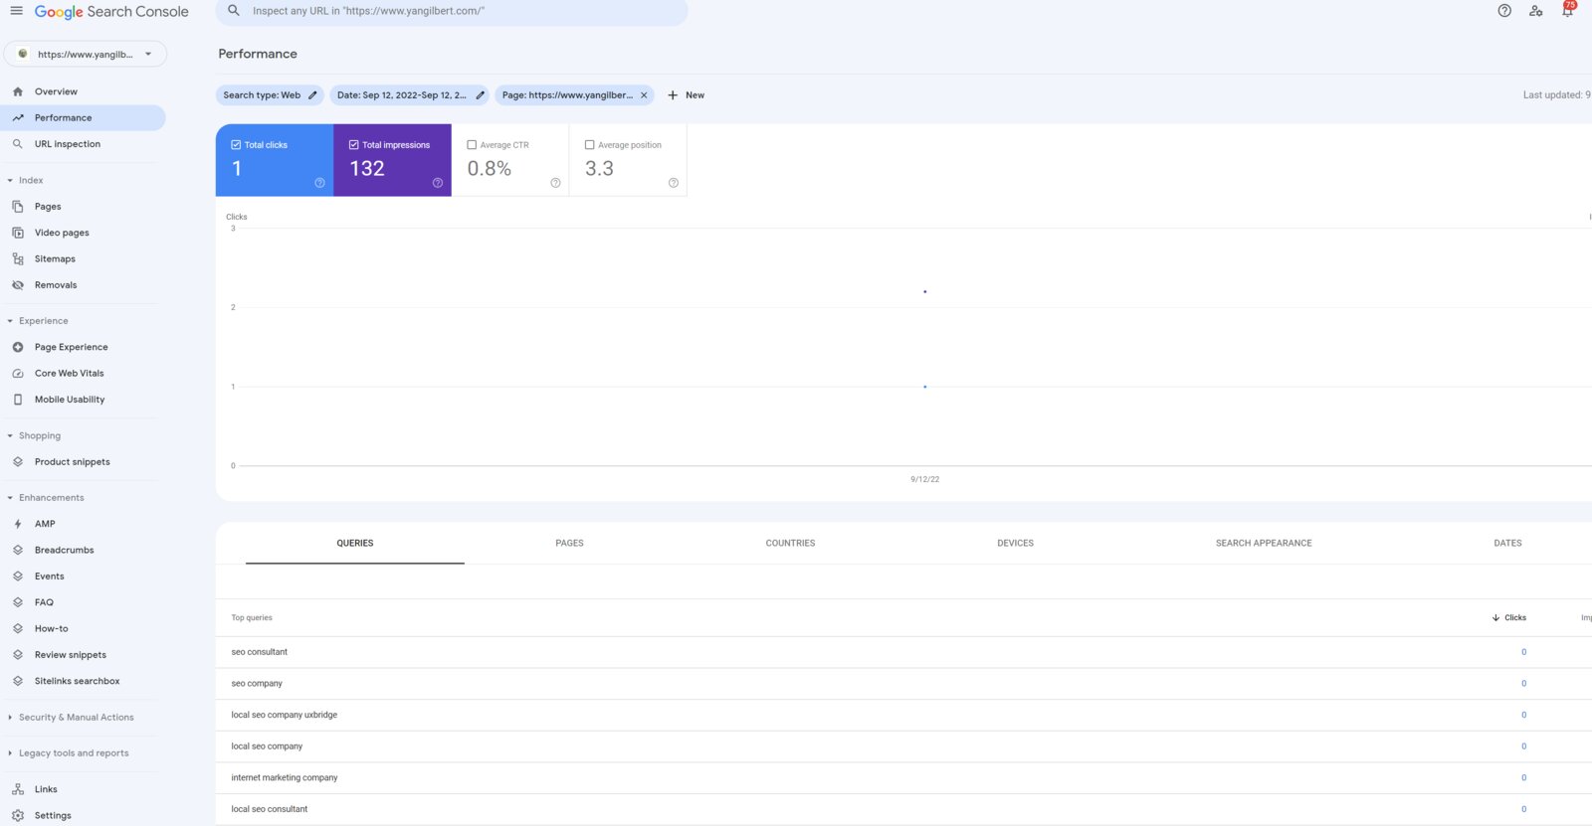Edit the Search type filter pencil
1592x826 pixels.
coord(312,95)
